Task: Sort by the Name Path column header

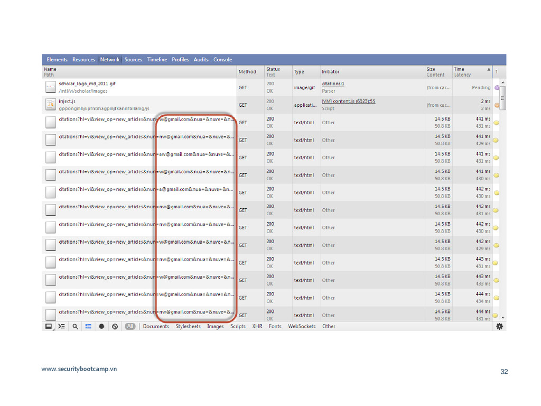Action: pyautogui.click(x=139, y=72)
